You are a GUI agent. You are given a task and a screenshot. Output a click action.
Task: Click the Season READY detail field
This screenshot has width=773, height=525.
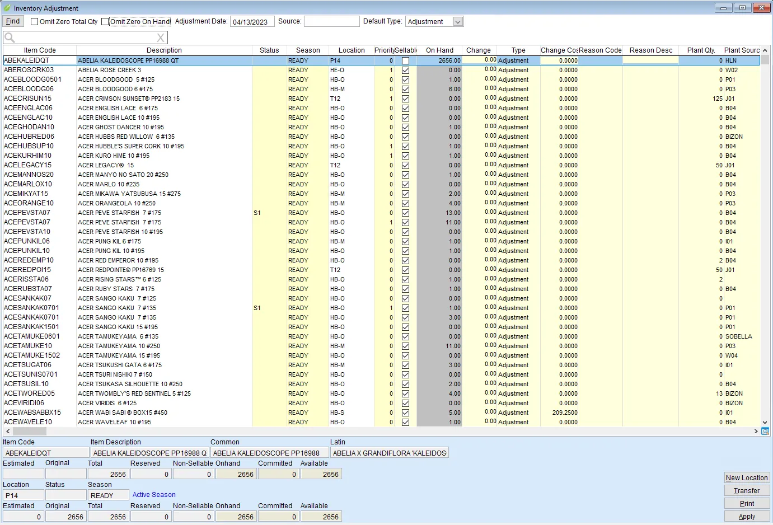(x=109, y=495)
